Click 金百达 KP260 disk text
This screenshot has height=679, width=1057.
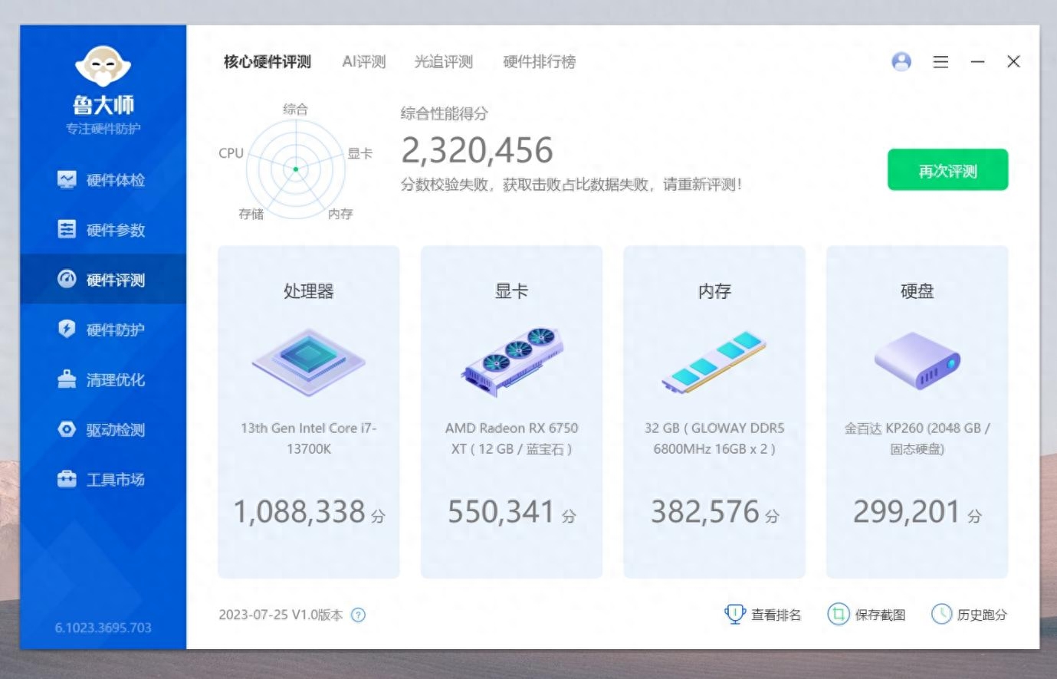pyautogui.click(x=917, y=438)
